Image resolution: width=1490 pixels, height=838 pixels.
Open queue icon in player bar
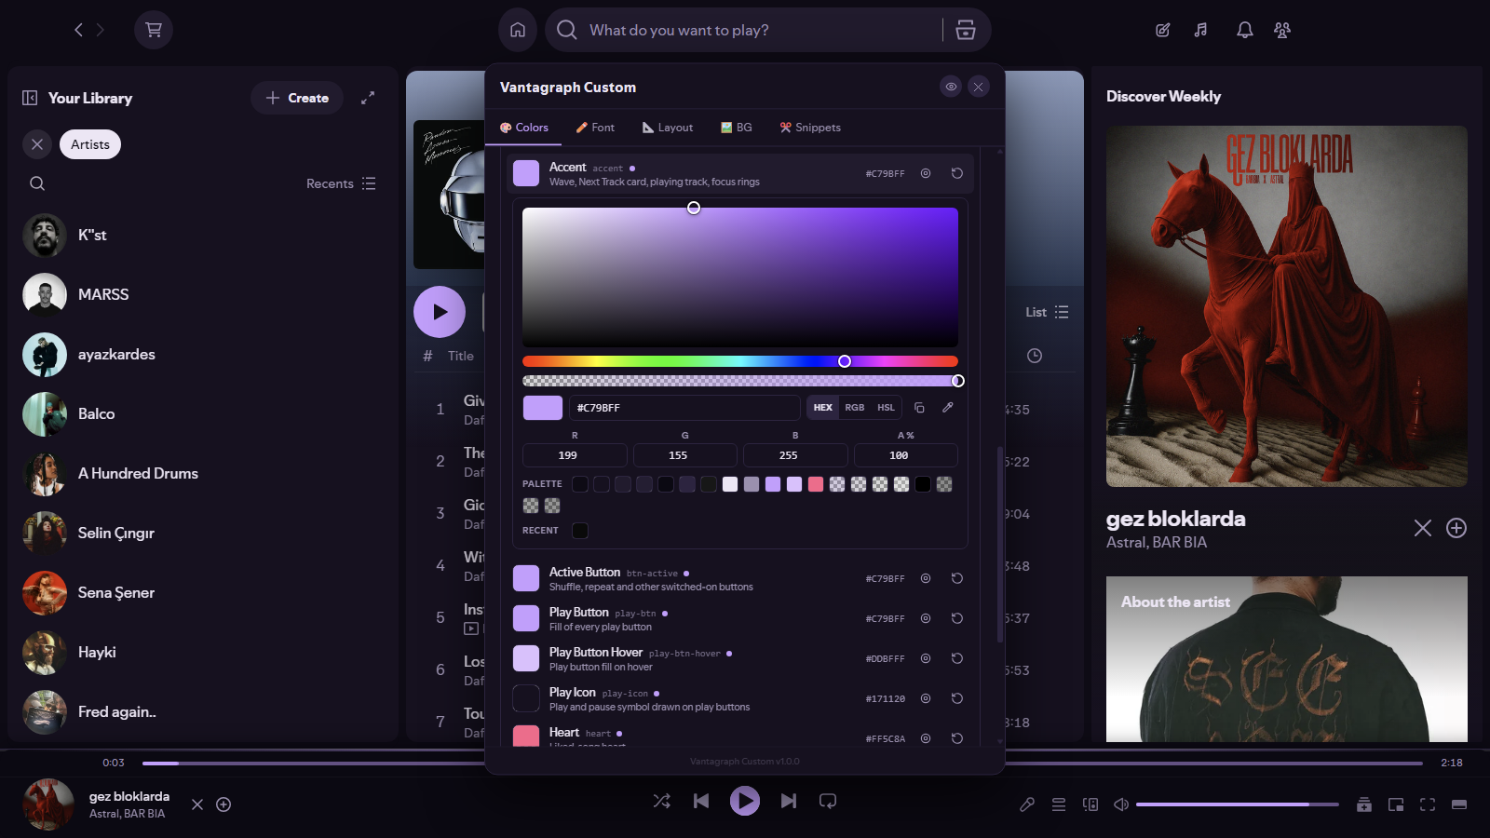(1059, 804)
